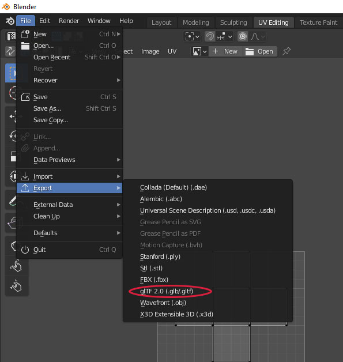343x362 pixels.
Task: Click the Import arrow icon
Action: coord(25,176)
